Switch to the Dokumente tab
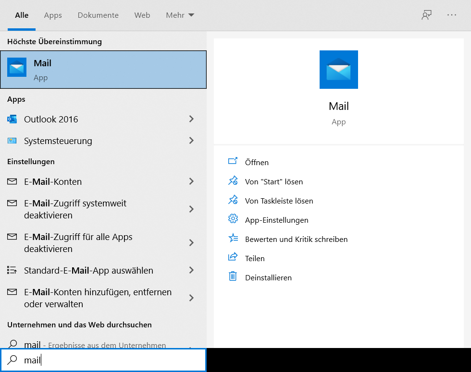 pos(98,15)
